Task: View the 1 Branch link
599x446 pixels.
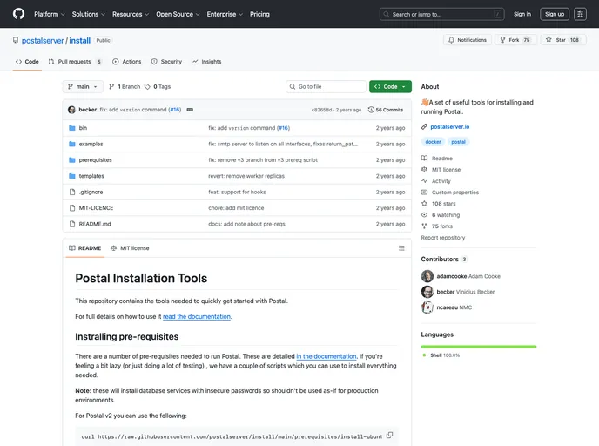Action: pos(125,87)
